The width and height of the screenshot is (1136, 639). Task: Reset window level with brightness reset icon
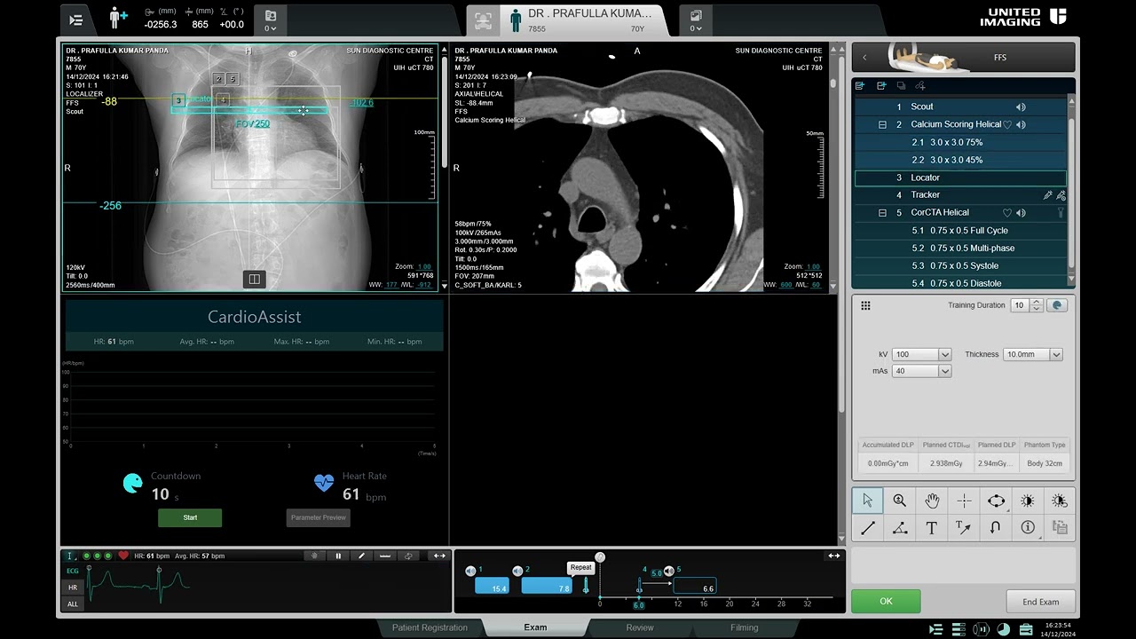click(1059, 501)
